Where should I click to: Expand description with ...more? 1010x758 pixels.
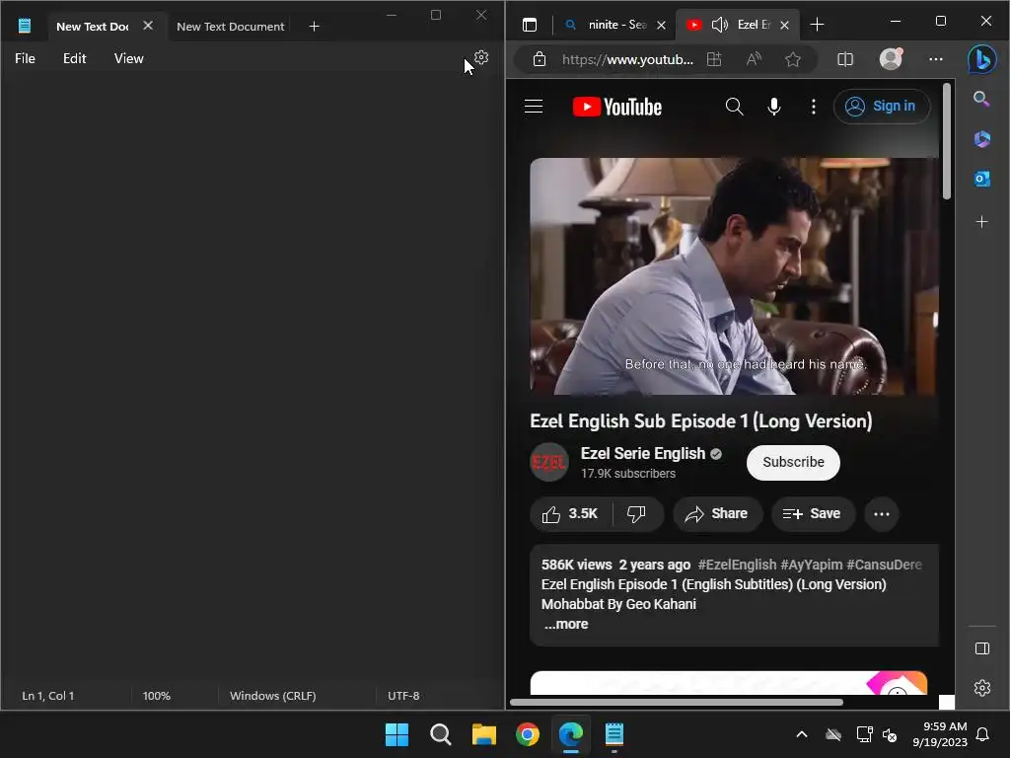point(566,624)
